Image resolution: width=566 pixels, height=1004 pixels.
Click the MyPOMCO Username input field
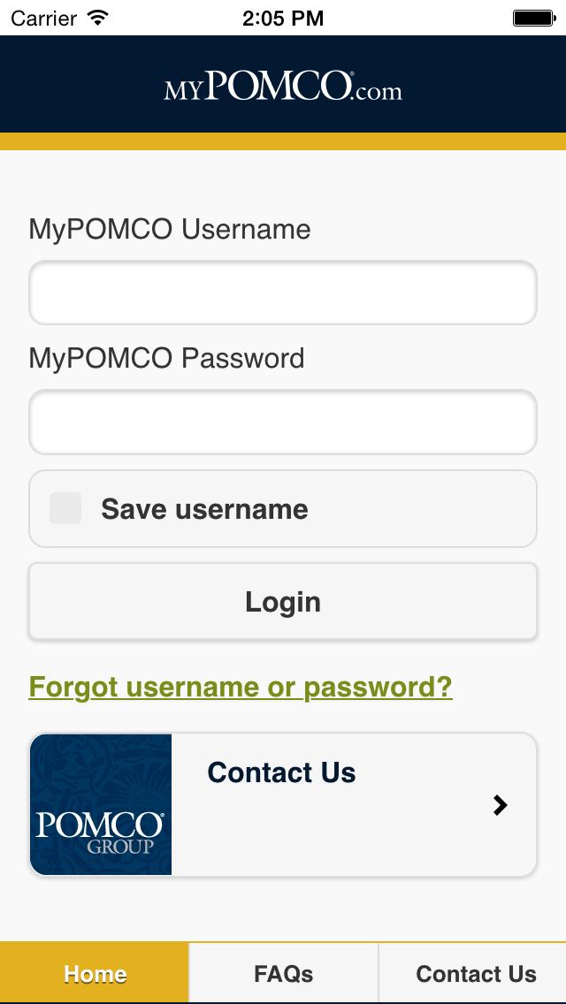click(283, 293)
